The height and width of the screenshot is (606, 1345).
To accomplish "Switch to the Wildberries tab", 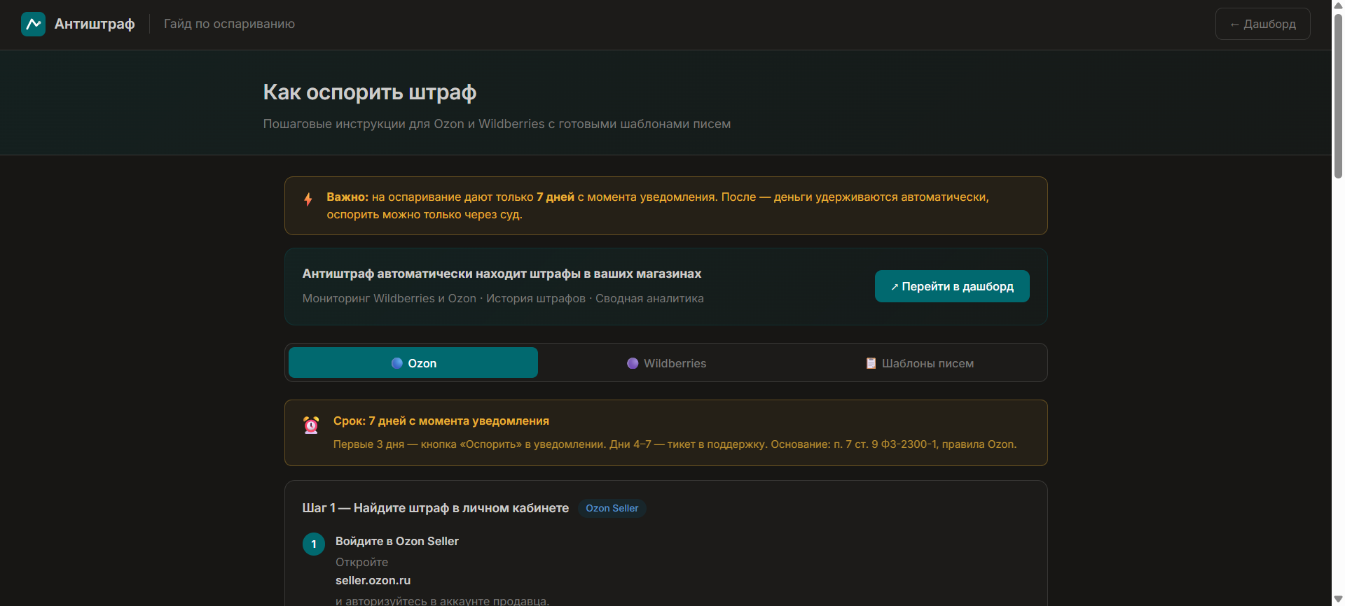I will pos(666,362).
